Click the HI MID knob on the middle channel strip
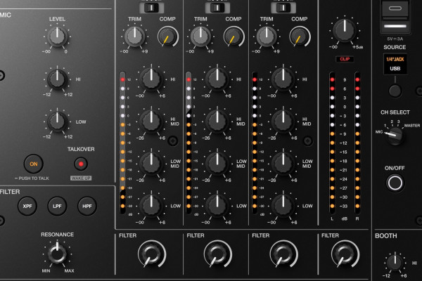Viewport: 422px width, 281px height. 217,122
